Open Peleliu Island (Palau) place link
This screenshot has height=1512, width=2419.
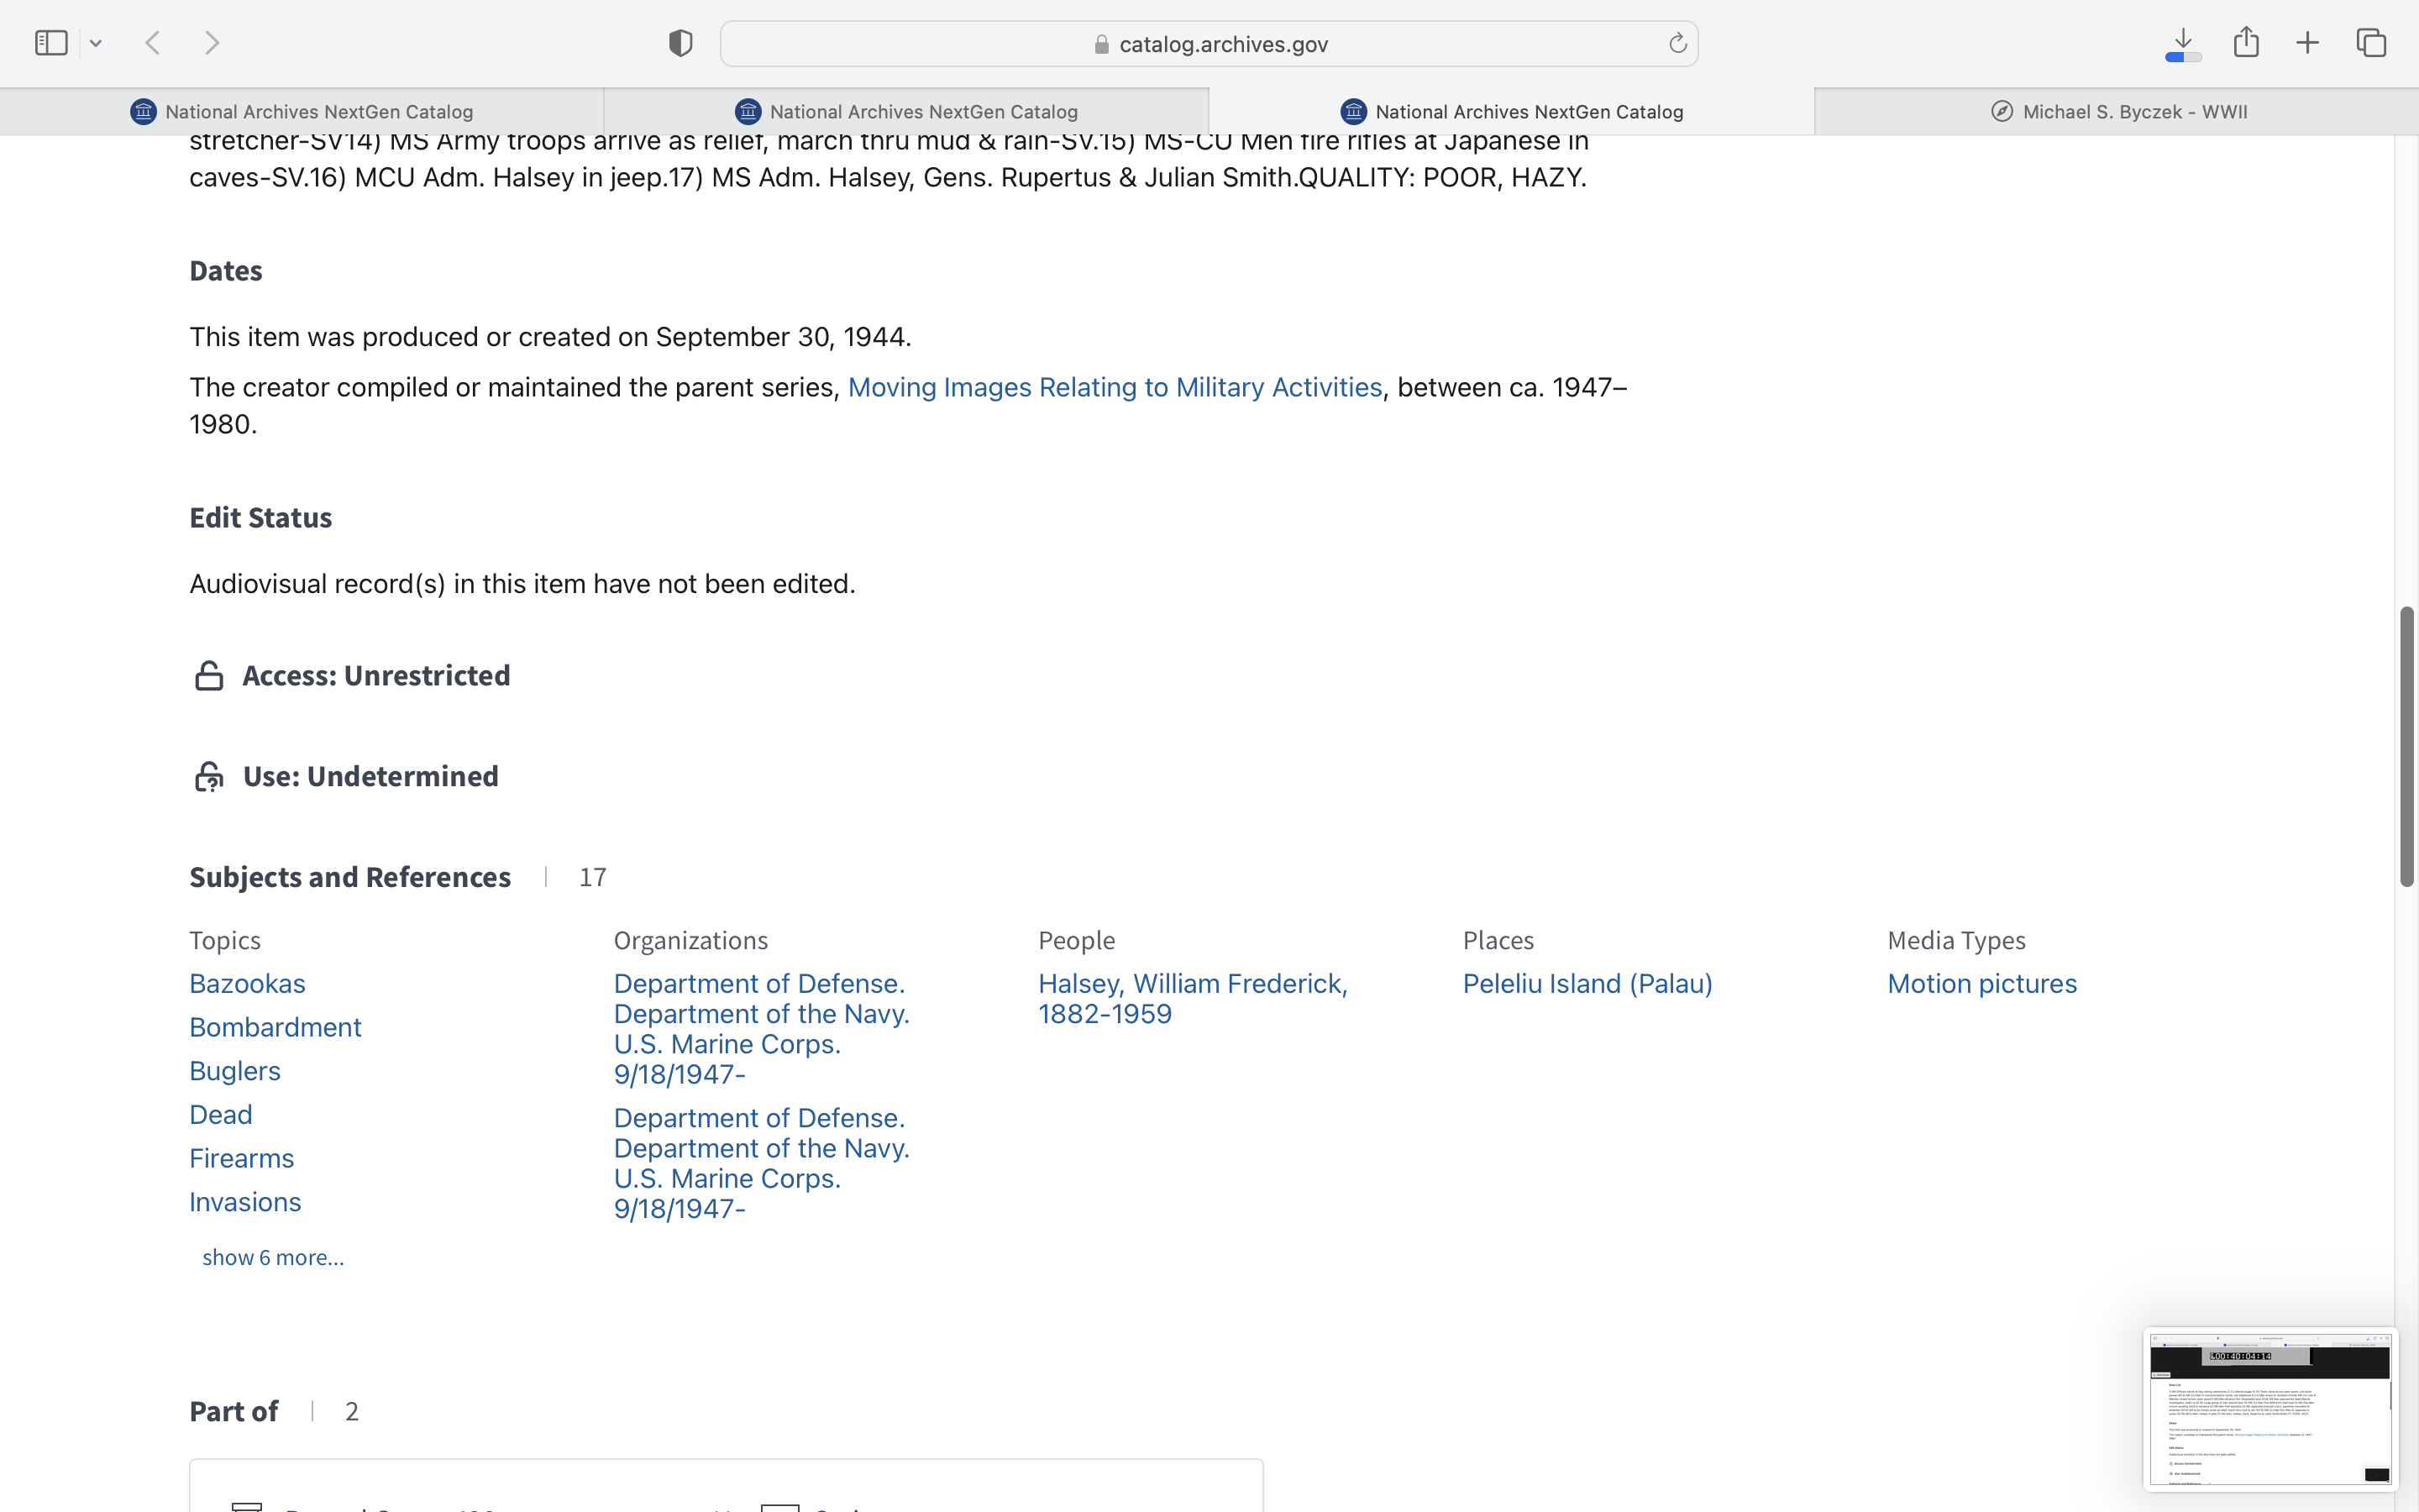(x=1587, y=983)
